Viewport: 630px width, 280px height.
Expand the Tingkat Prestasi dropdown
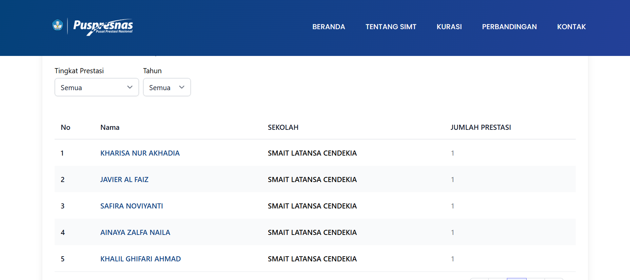point(97,87)
